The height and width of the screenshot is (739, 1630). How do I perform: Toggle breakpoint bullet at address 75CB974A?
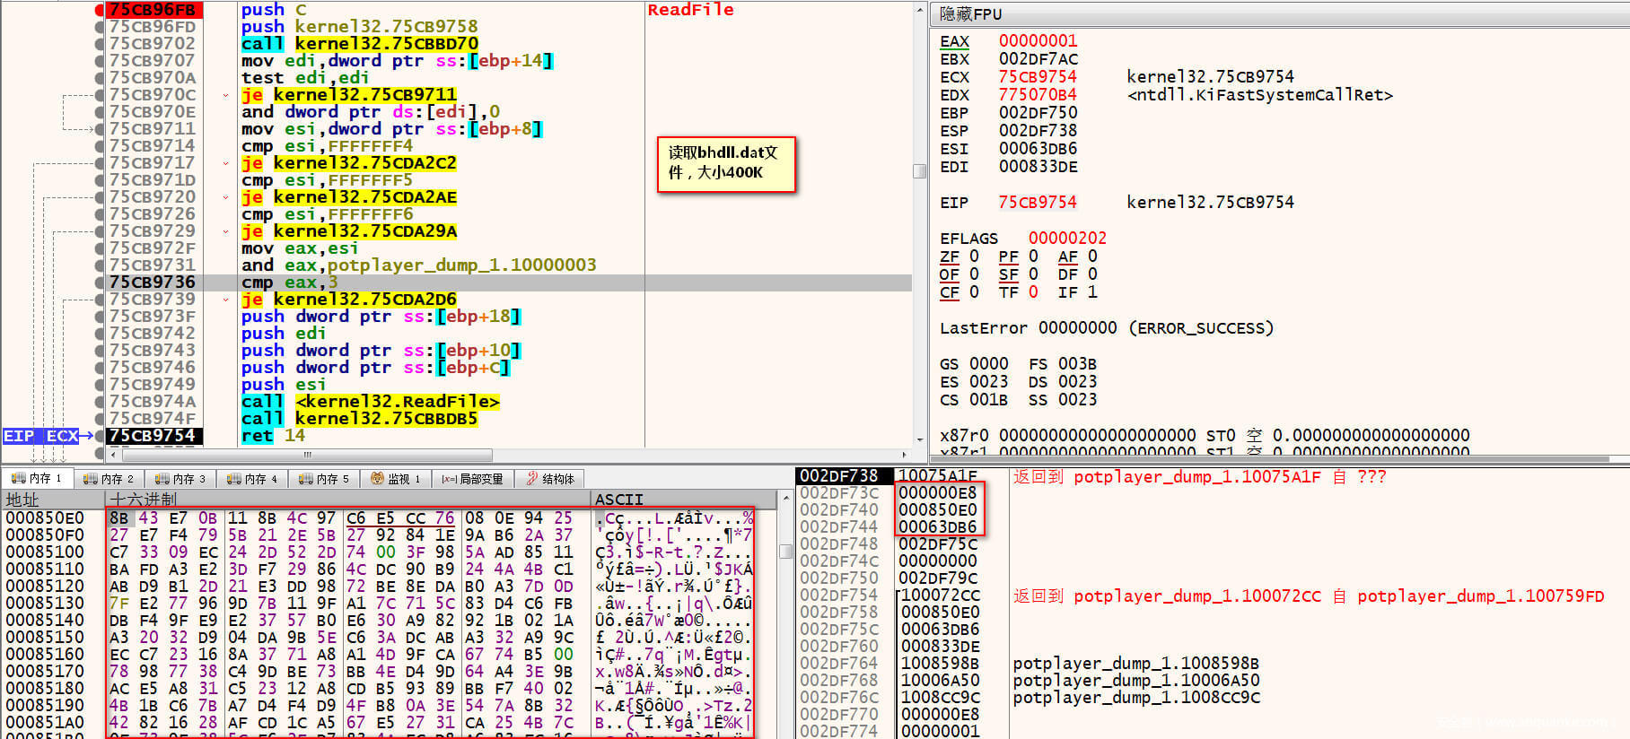pos(99,402)
